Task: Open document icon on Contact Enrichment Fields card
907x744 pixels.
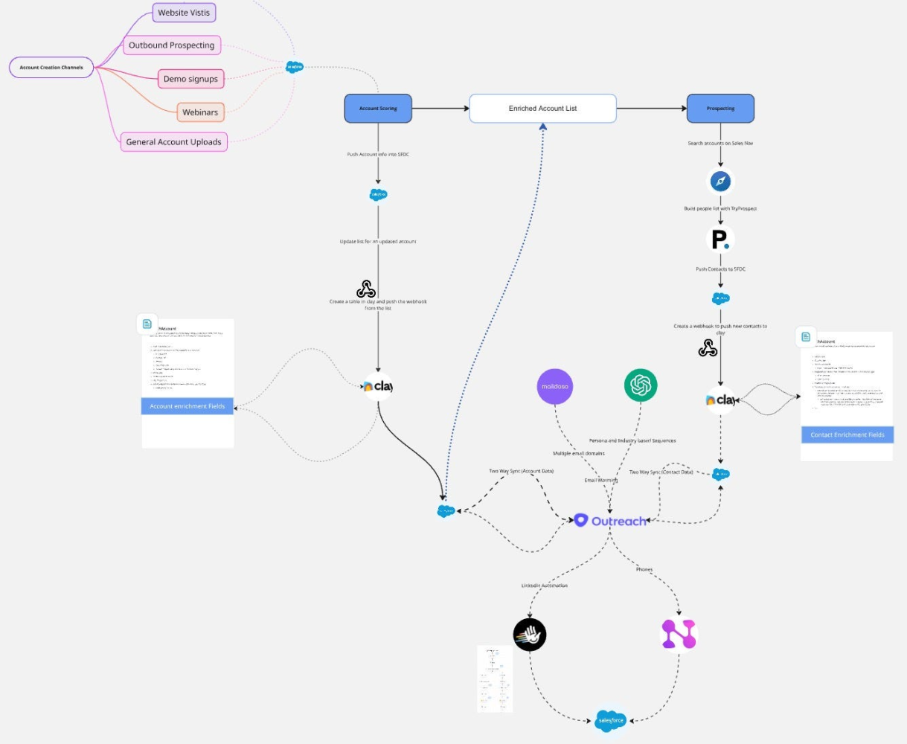Action: pyautogui.click(x=806, y=337)
